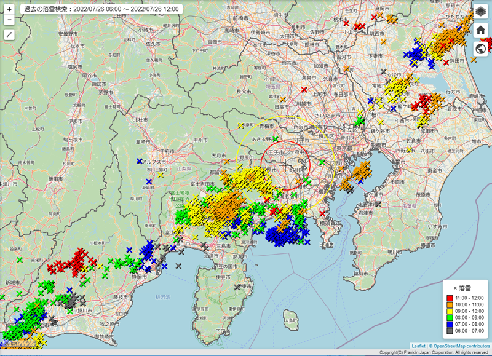
Task: Click the home reset view icon
Action: coord(481,30)
